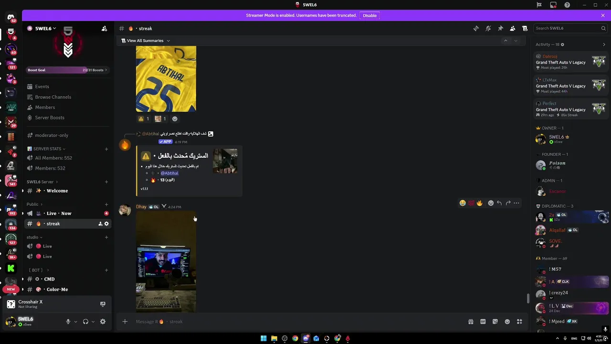Screen dimensions: 611x344
Task: Forward Dhay's message arrow icon
Action: click(x=508, y=203)
